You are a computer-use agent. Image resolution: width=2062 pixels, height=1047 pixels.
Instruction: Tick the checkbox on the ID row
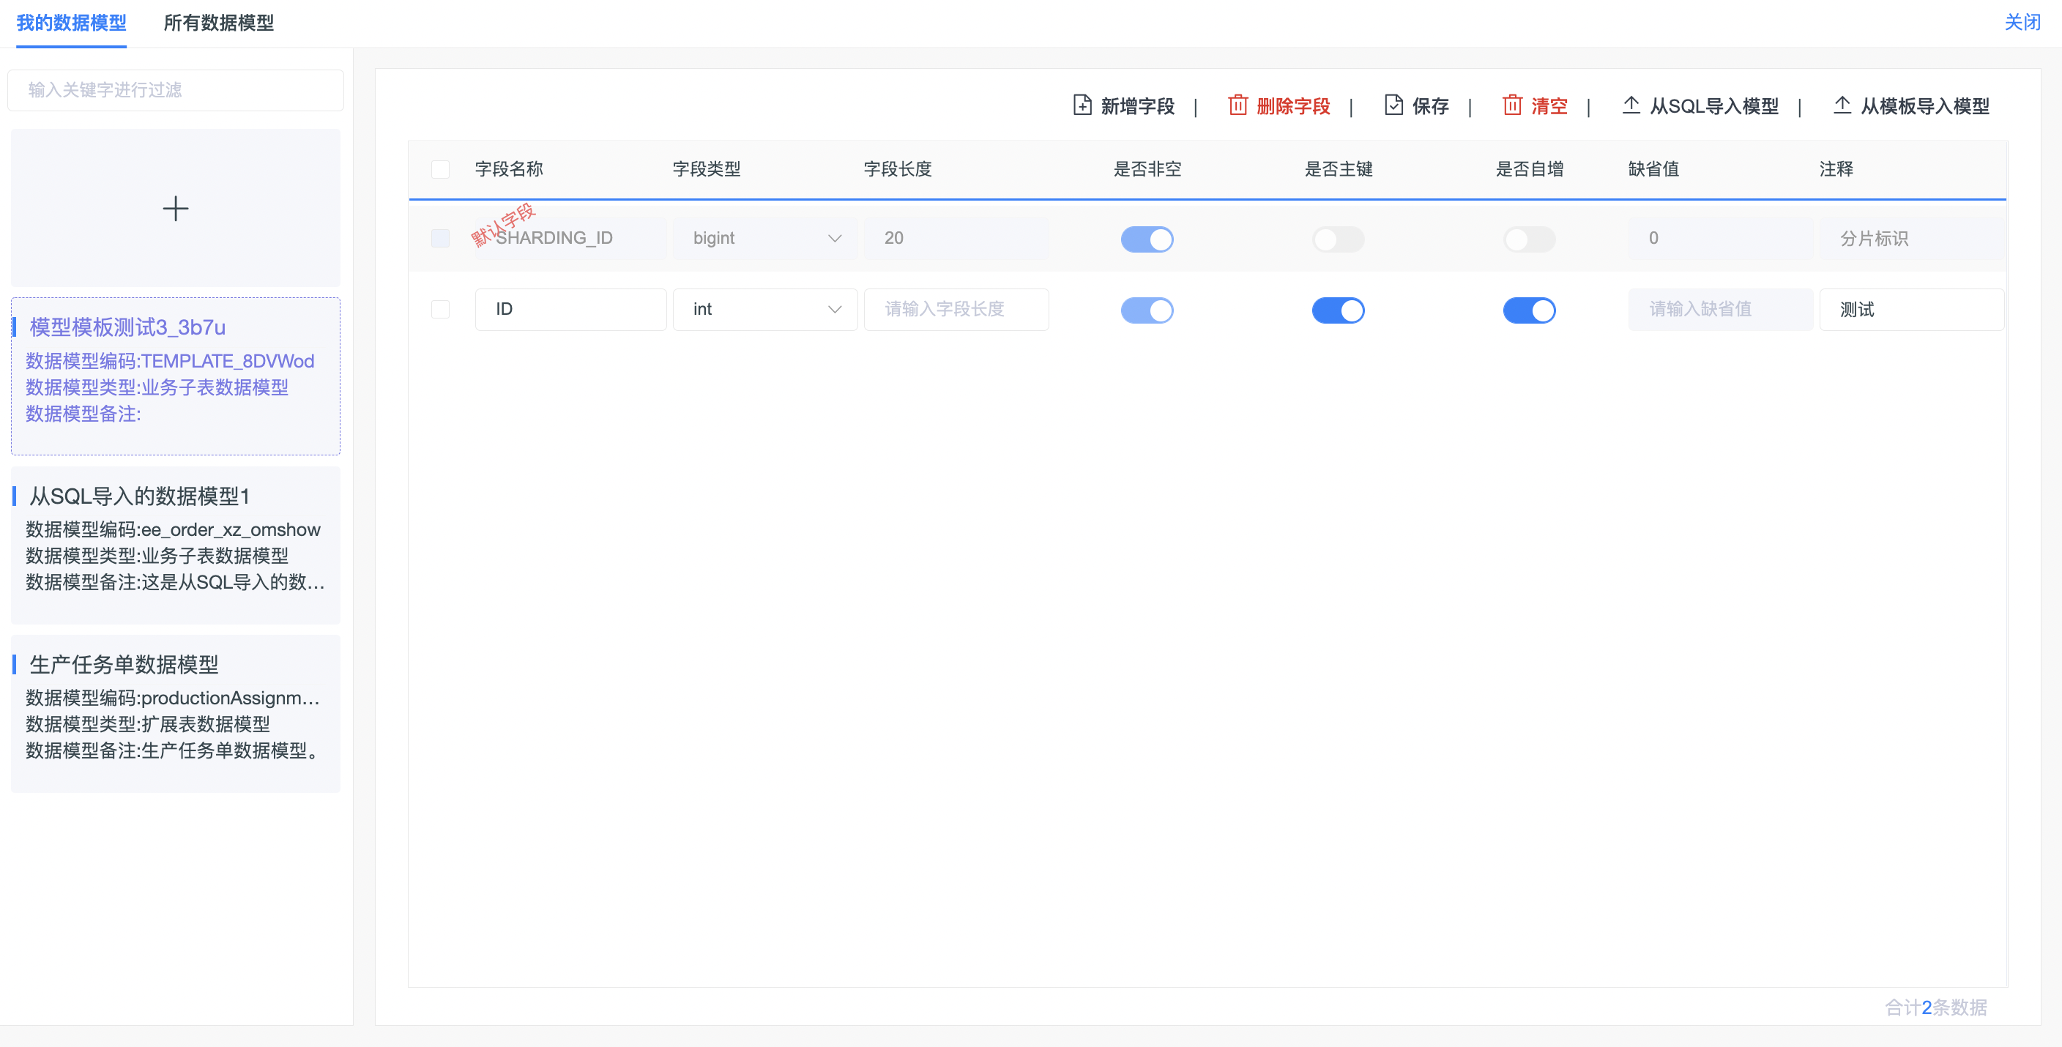coord(440,309)
